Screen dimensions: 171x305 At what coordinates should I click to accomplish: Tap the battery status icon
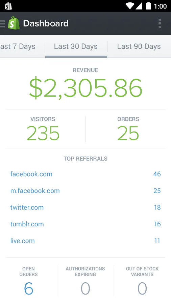point(148,6)
